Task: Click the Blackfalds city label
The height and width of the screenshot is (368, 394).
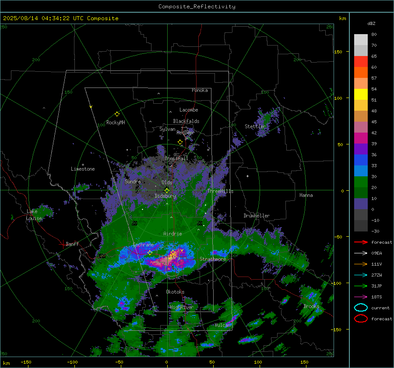Action: (x=186, y=121)
